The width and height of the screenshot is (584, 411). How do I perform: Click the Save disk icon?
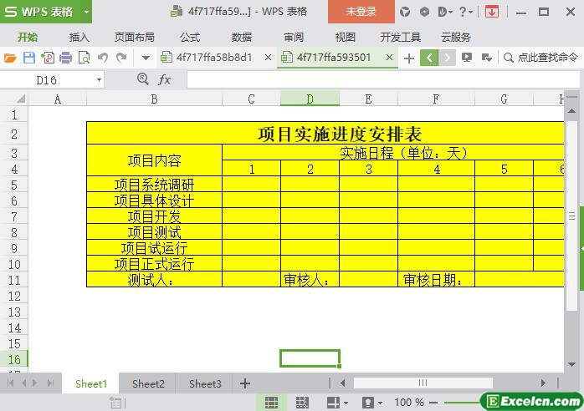[29, 58]
